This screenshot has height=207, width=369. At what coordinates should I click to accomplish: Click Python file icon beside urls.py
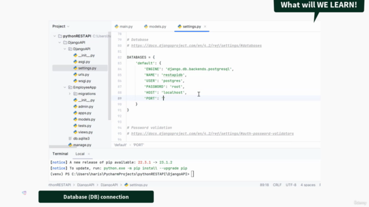[x=76, y=74]
